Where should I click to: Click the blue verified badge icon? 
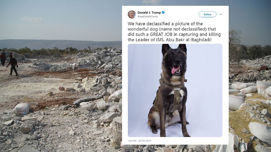(x=163, y=12)
